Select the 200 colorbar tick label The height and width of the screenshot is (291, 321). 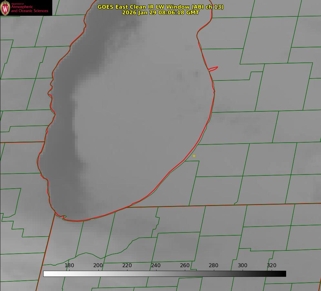(98, 266)
